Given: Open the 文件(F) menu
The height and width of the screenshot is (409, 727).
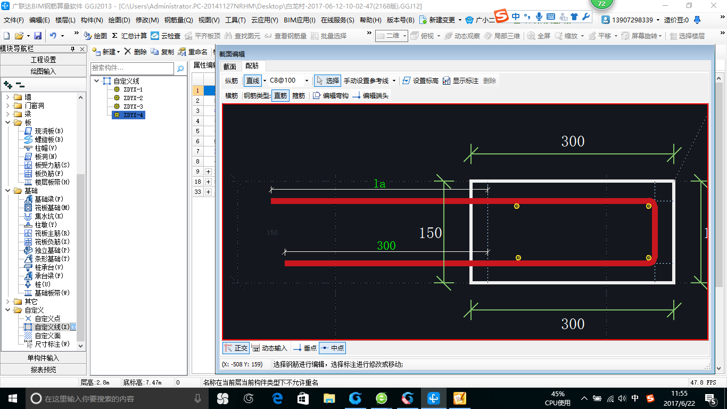Looking at the screenshot, I should click(x=14, y=20).
